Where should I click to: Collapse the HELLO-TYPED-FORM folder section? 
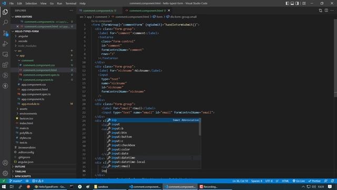click(x=44, y=31)
